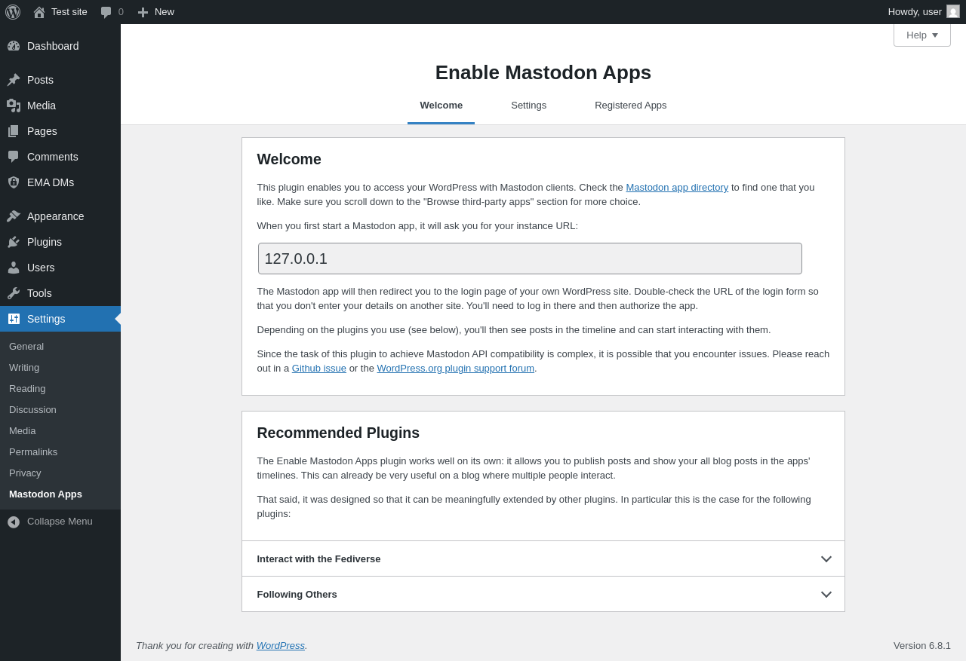Viewport: 966px width, 661px height.
Task: Click the plus icon beside New
Action: 143,12
